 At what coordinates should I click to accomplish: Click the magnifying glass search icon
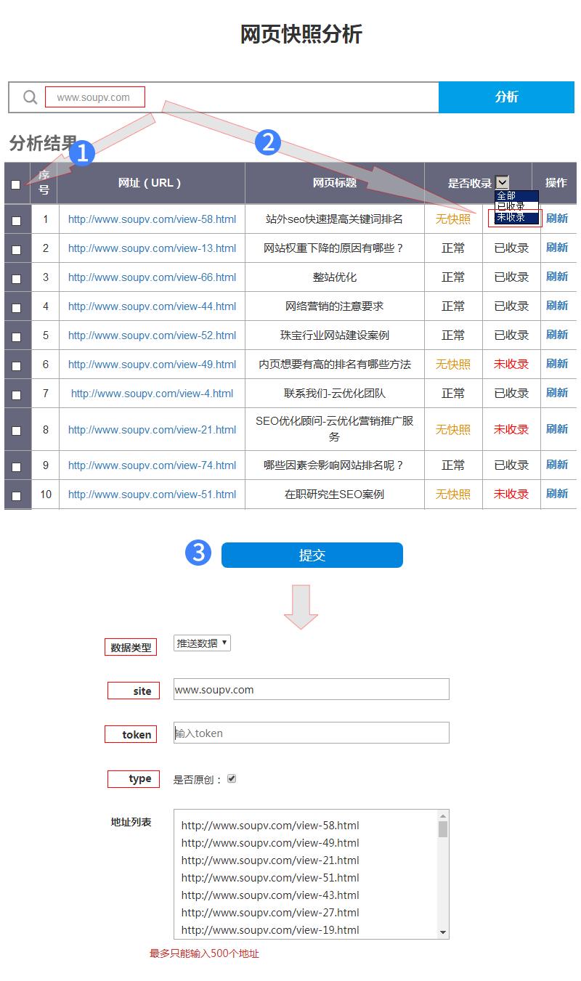click(29, 97)
